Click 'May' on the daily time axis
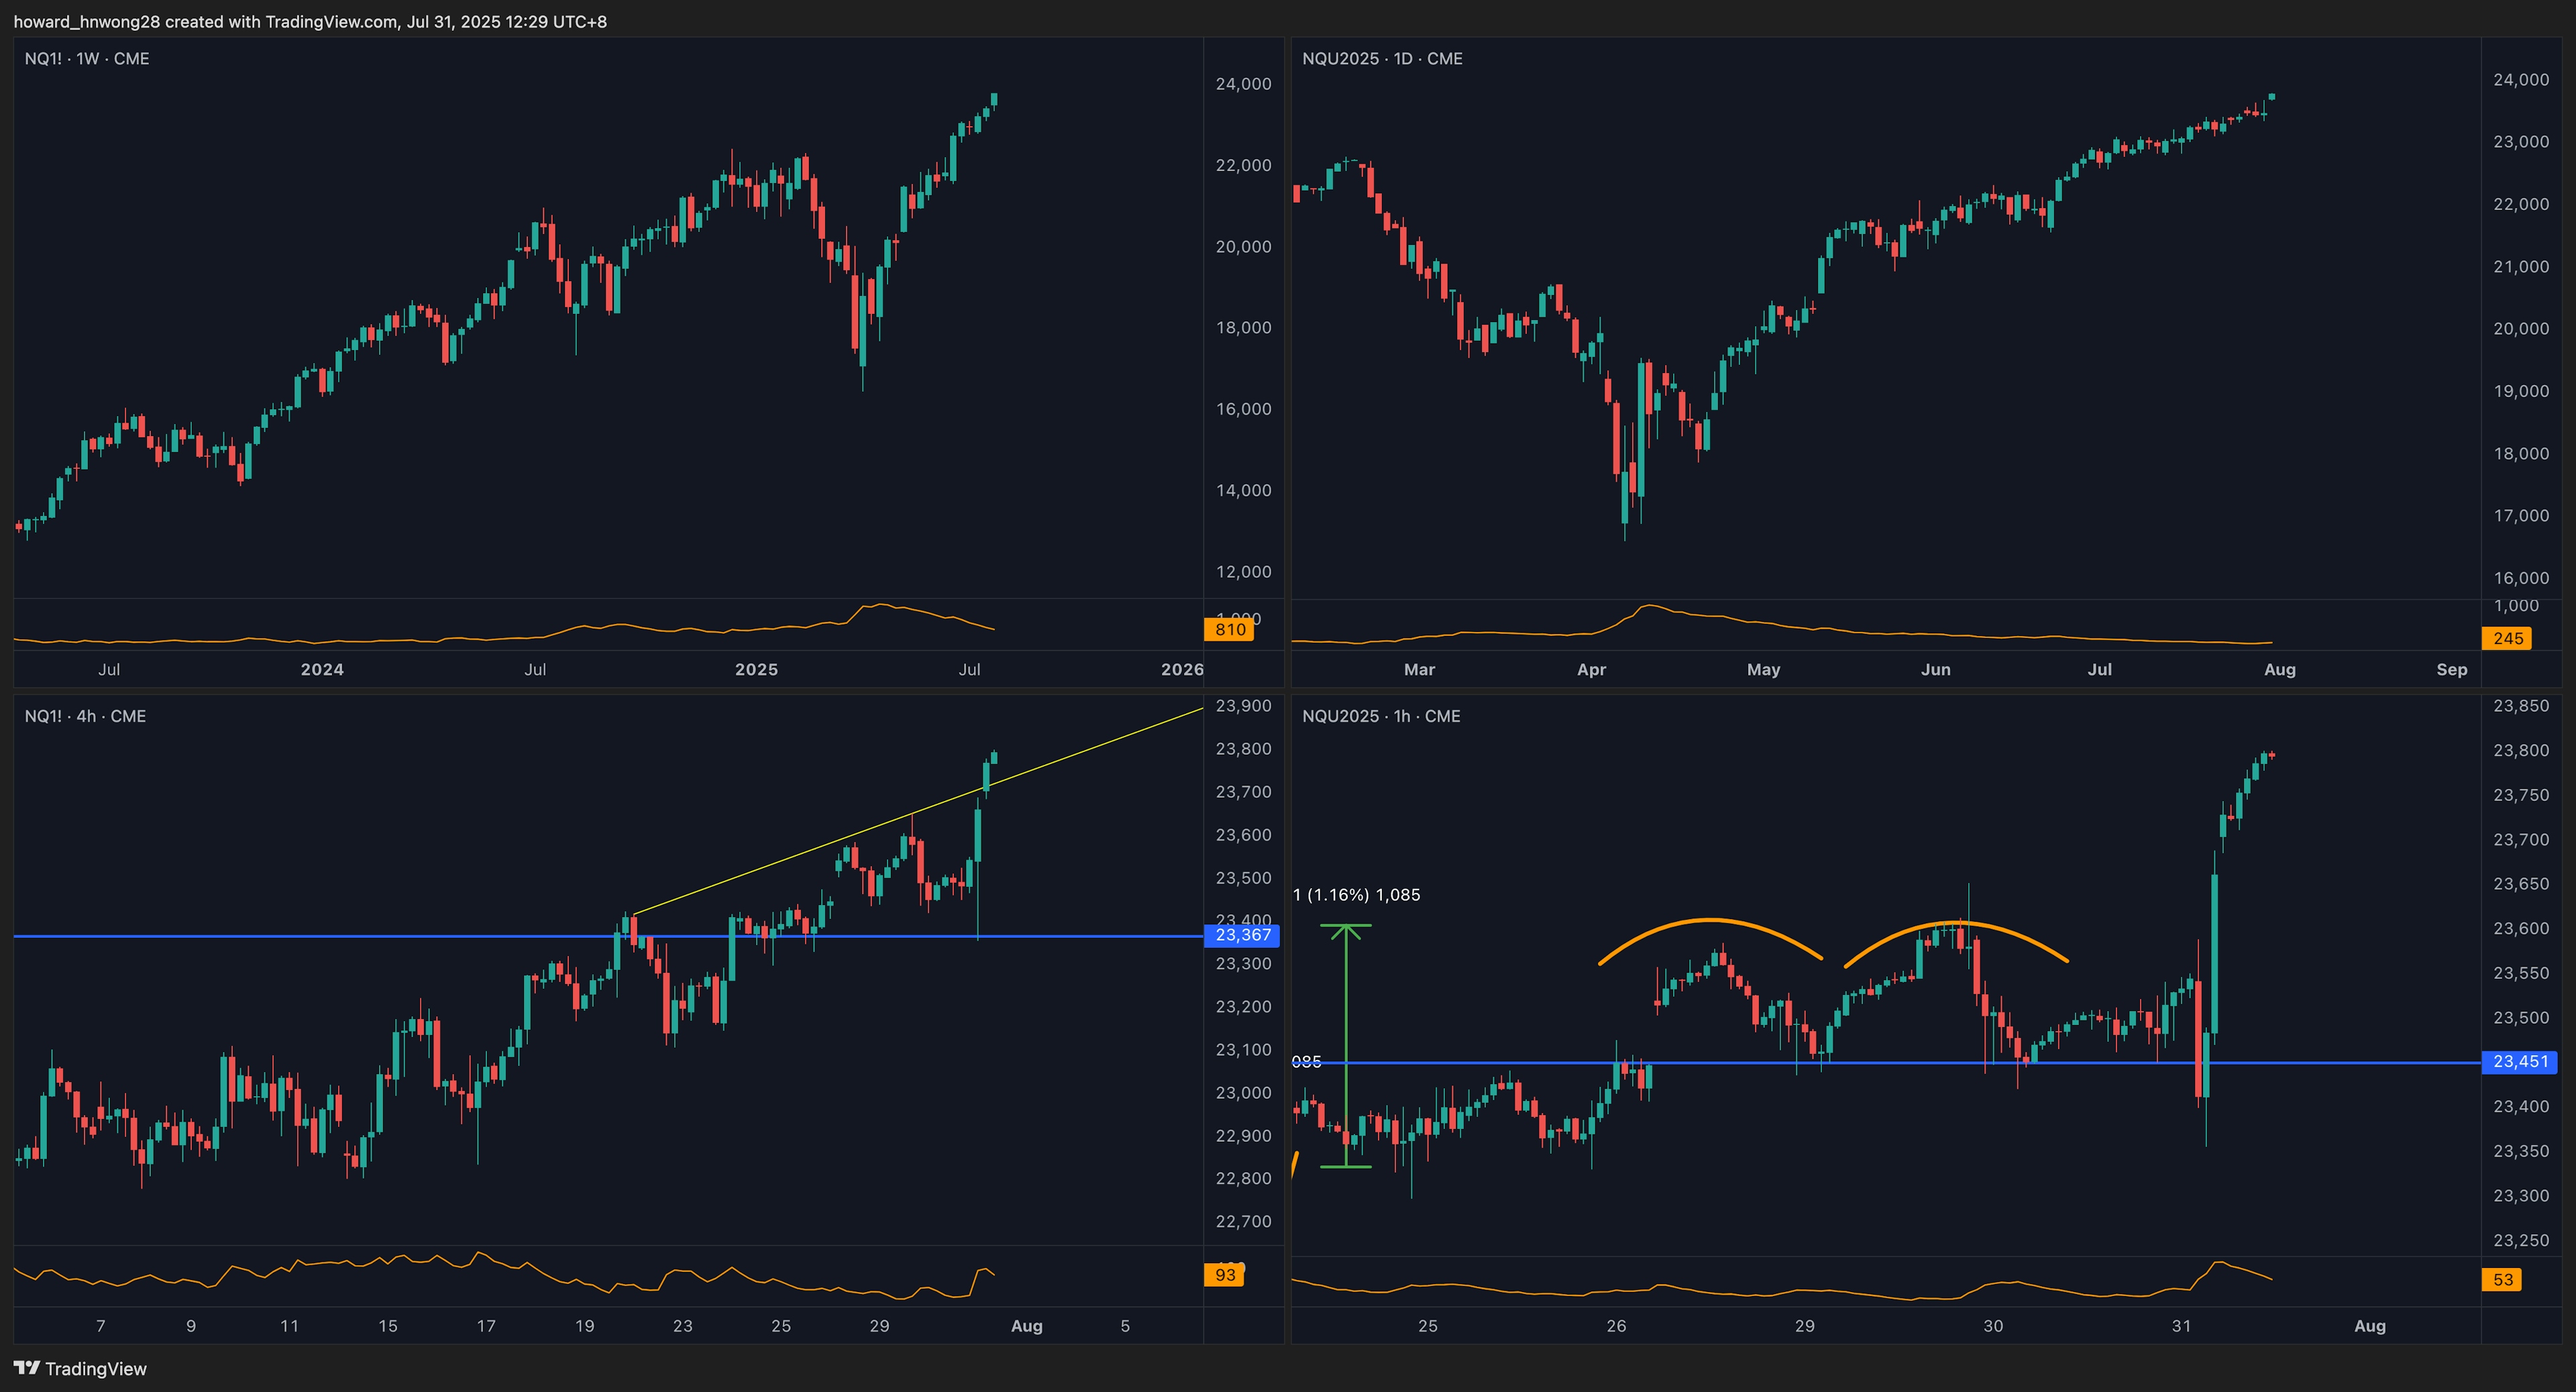The width and height of the screenshot is (2576, 1392). pyautogui.click(x=1763, y=669)
